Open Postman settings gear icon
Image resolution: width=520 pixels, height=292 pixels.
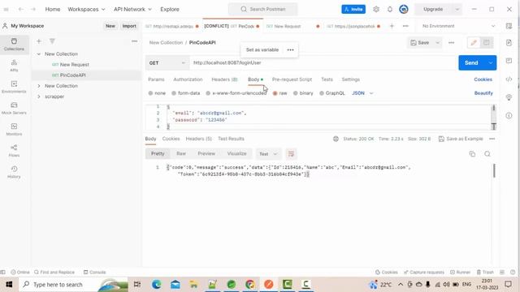pos(376,9)
